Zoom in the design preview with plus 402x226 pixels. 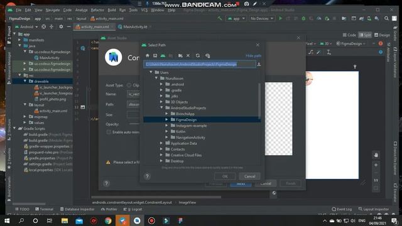point(376,165)
